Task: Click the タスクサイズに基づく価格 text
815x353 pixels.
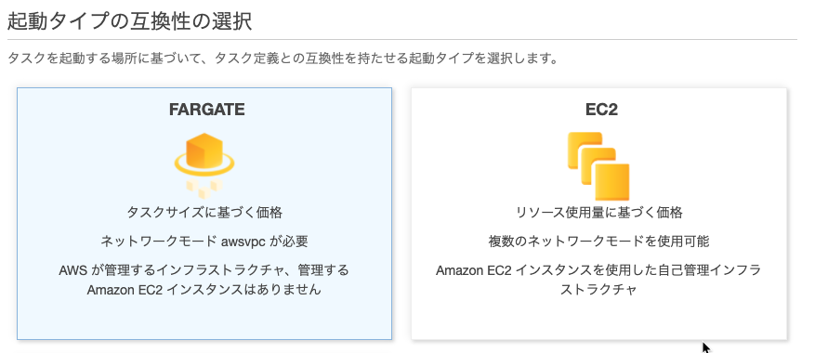Action: pyautogui.click(x=204, y=213)
